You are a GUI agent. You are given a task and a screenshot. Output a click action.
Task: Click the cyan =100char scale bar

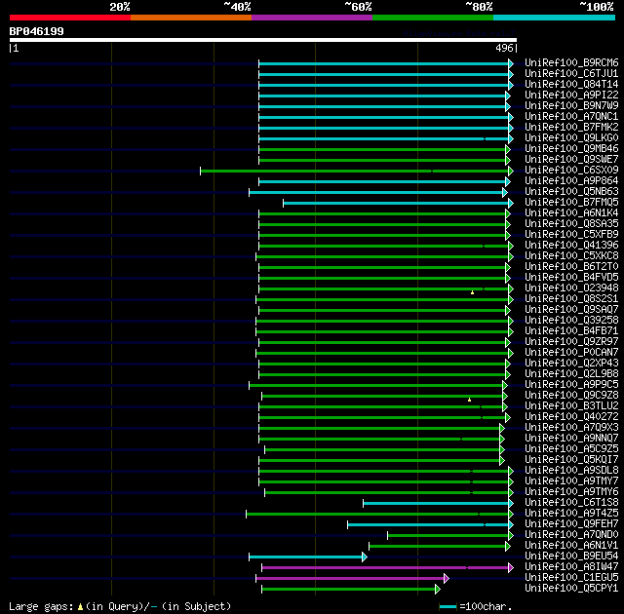tap(448, 606)
